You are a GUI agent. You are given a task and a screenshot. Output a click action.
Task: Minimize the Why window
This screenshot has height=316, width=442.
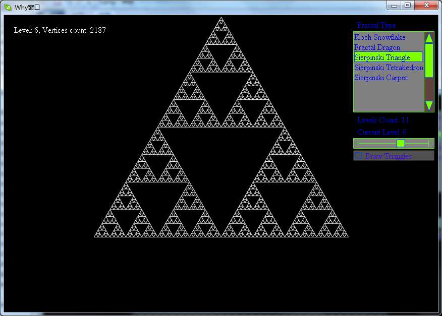pyautogui.click(x=394, y=6)
